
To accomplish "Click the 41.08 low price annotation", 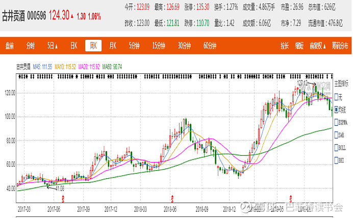I will click(x=60, y=188).
